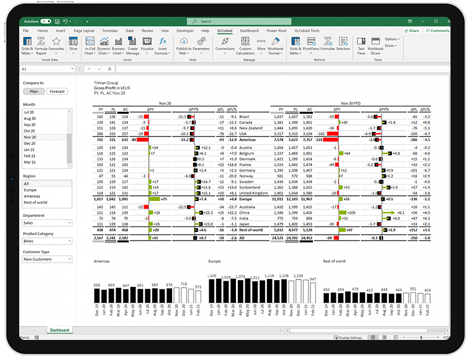This screenshot has height=362, width=472.
Task: Switch to the Dashboard ribbon tab
Action: pos(249,31)
